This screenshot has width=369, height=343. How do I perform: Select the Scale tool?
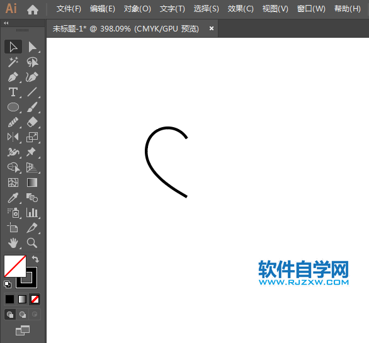[32, 137]
